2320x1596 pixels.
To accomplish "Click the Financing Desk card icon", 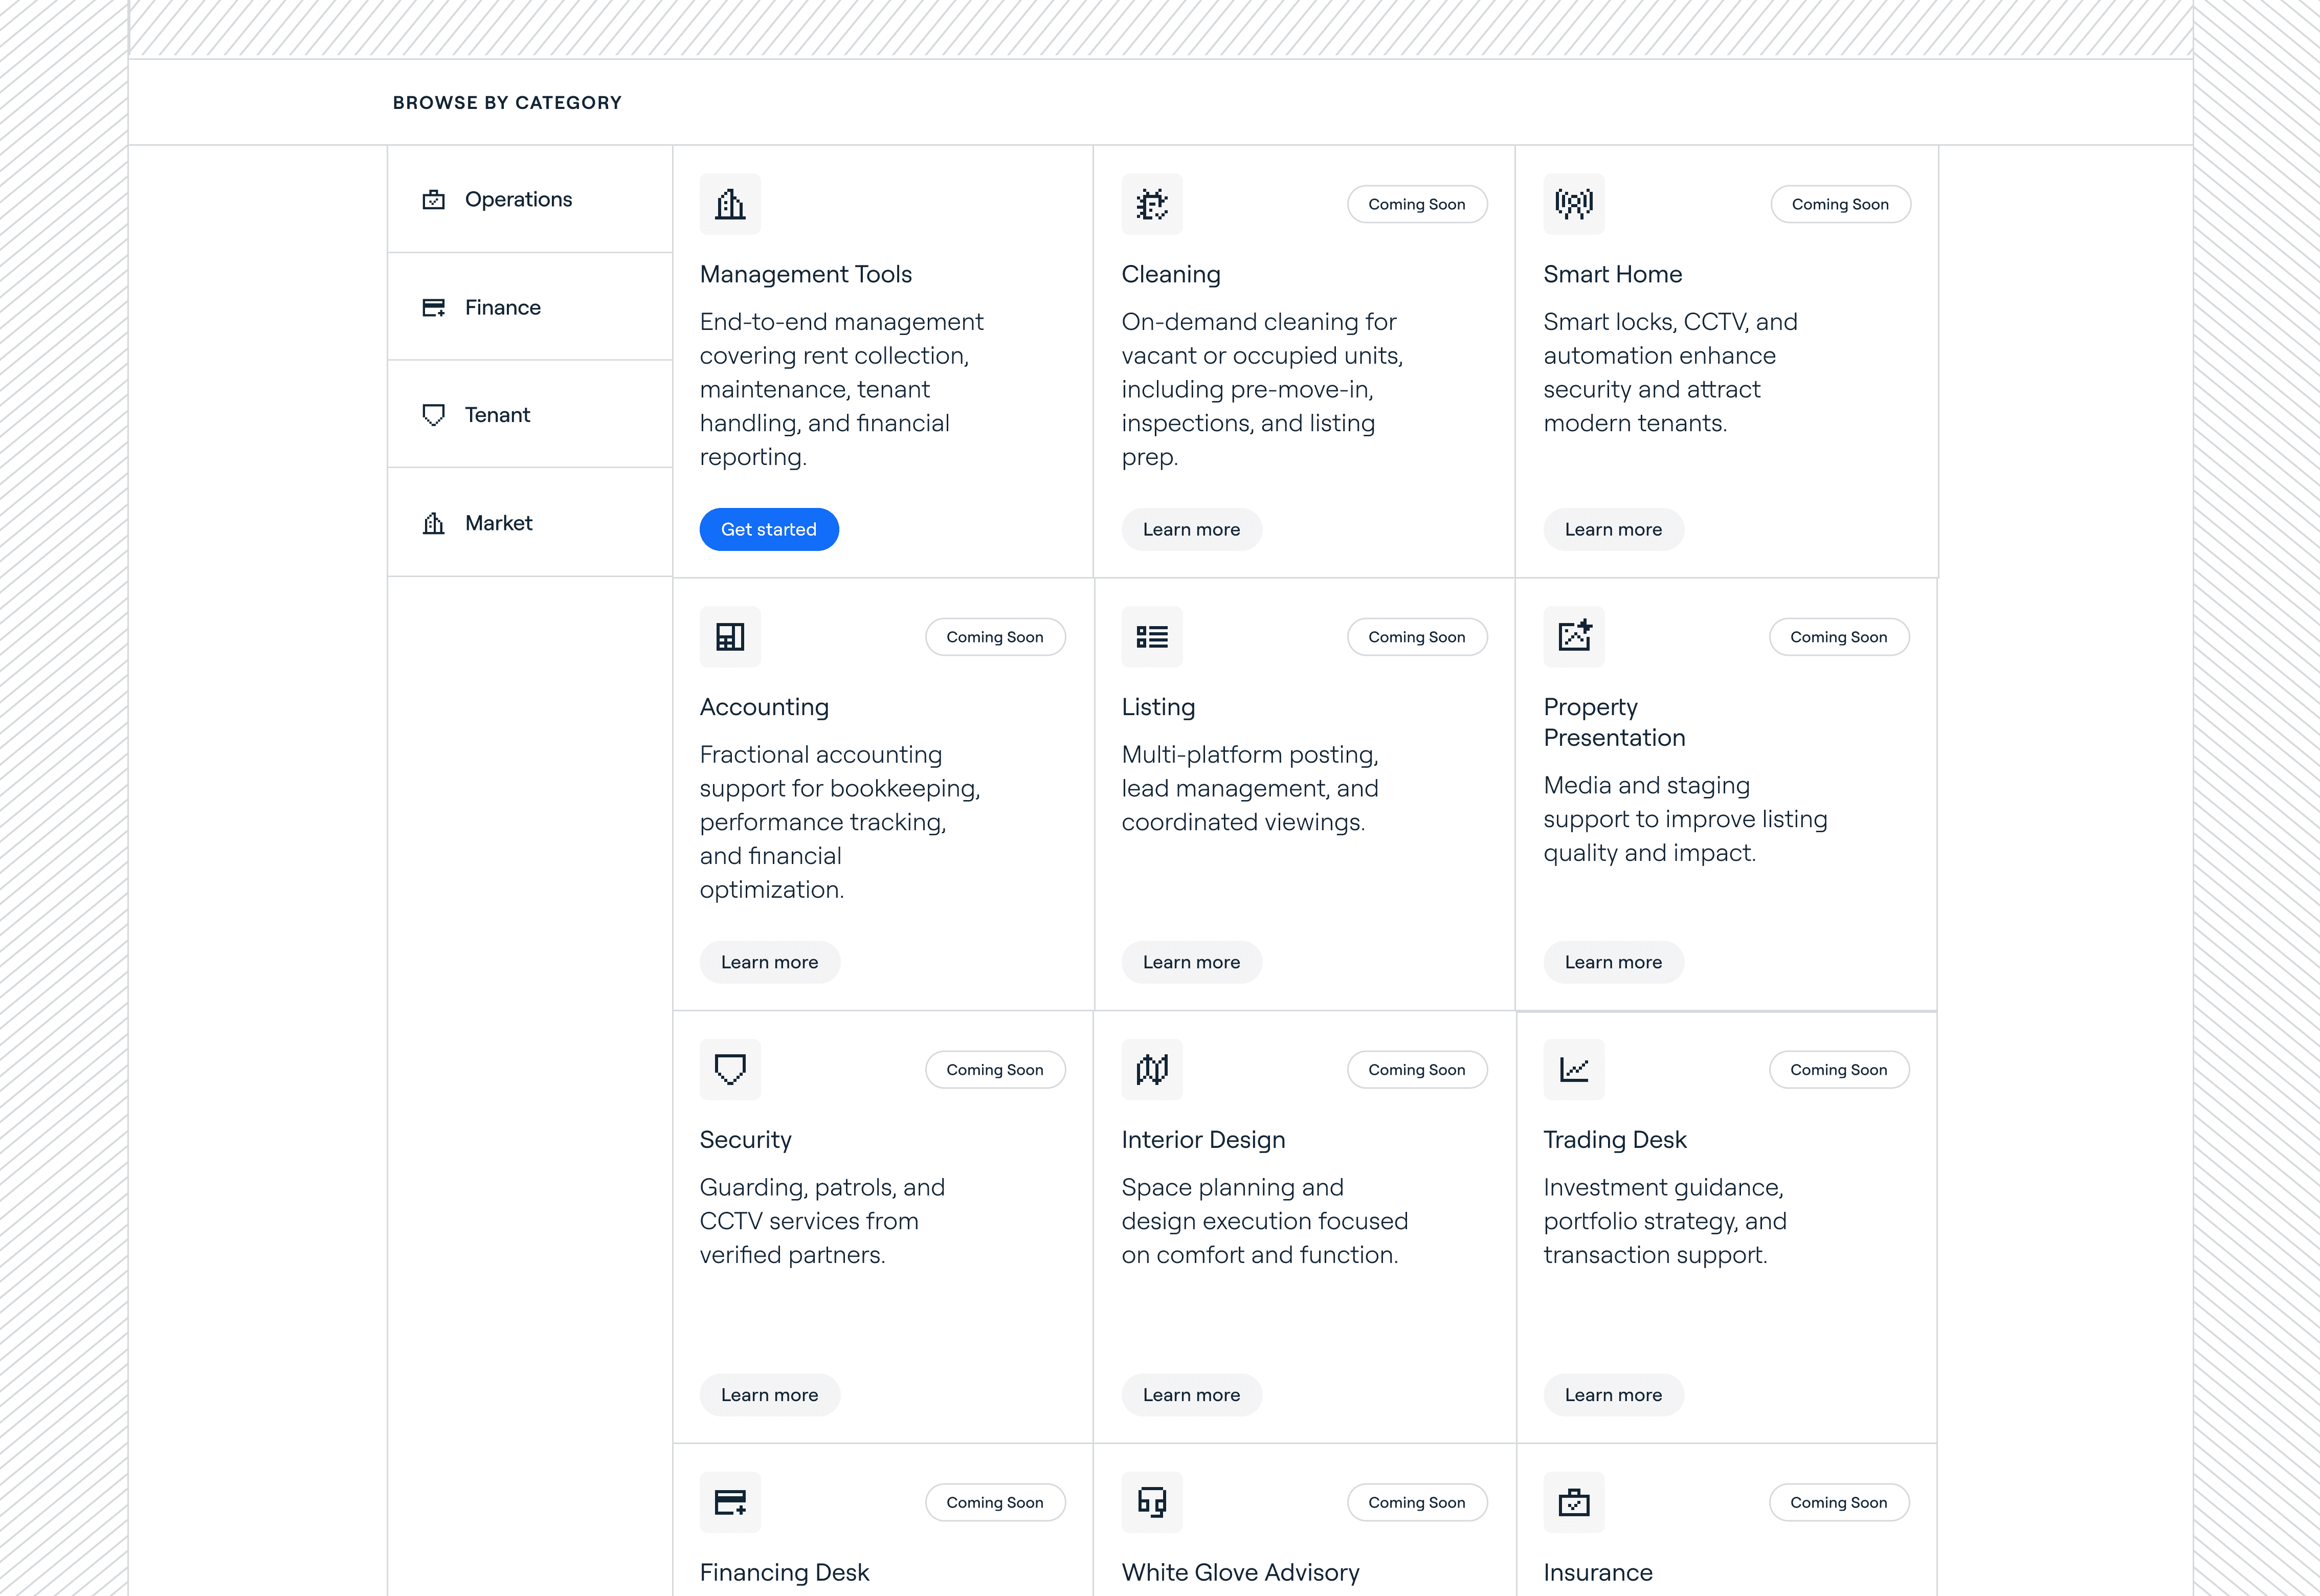I will [730, 1502].
